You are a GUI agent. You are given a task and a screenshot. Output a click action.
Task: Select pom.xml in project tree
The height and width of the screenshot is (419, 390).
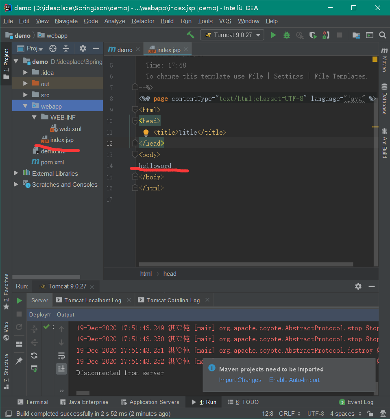click(x=48, y=162)
